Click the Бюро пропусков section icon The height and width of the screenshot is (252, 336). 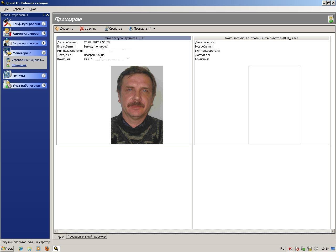pos(7,43)
